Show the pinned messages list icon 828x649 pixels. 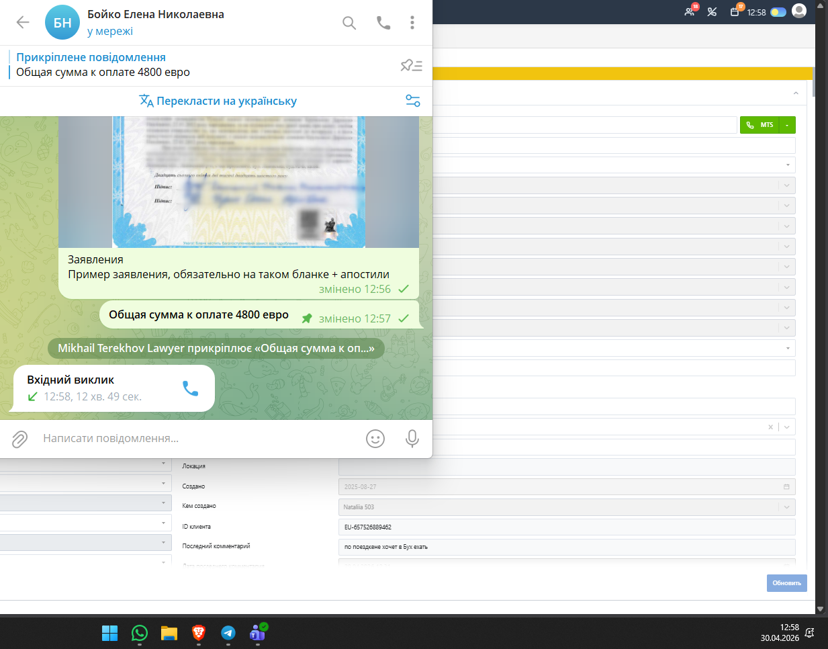pyautogui.click(x=411, y=65)
